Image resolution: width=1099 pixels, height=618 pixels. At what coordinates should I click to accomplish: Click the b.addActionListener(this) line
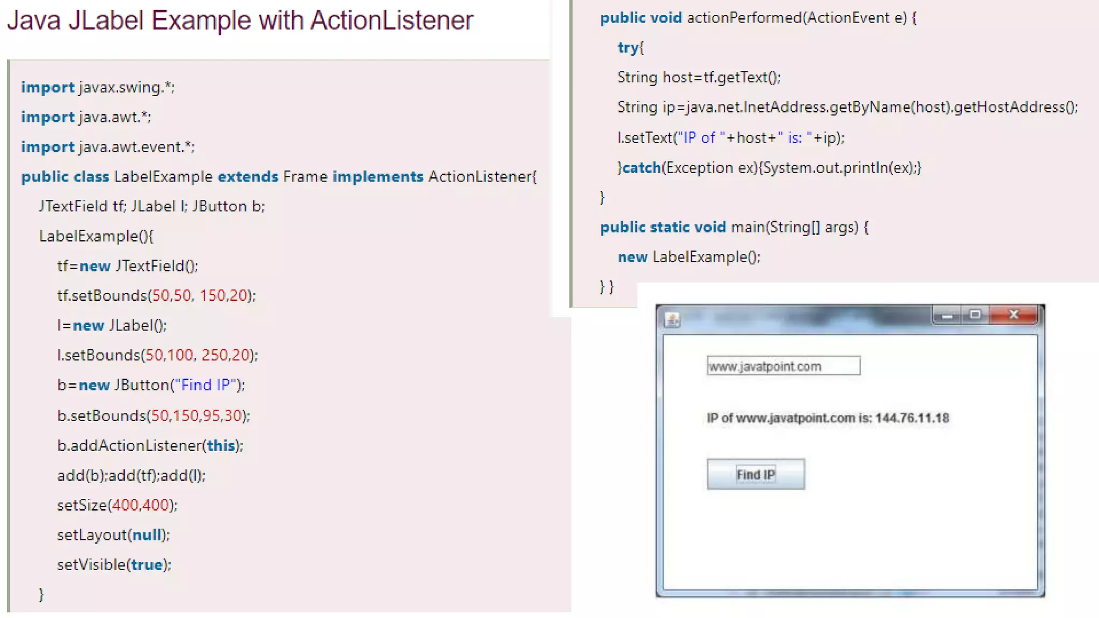[x=150, y=445]
